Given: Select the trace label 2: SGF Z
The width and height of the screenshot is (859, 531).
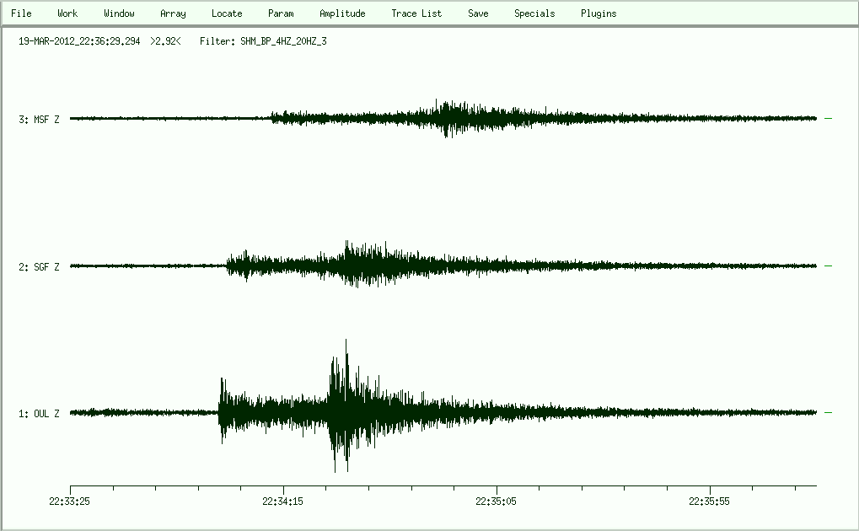Looking at the screenshot, I should coord(39,267).
